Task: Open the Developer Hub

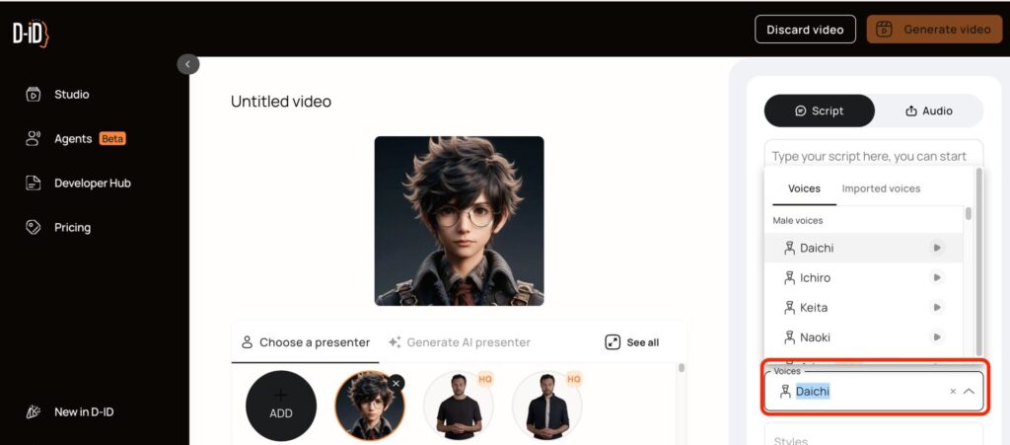Action: 77,183
